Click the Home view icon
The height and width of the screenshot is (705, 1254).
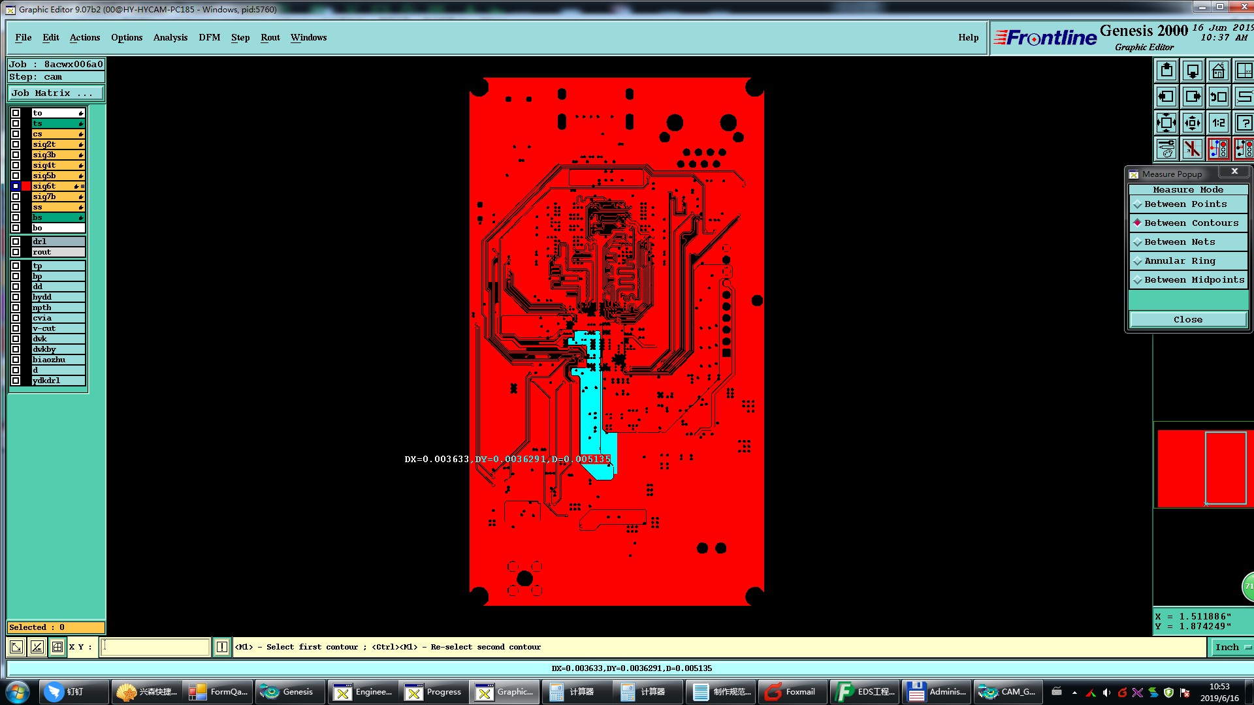pyautogui.click(x=1218, y=70)
